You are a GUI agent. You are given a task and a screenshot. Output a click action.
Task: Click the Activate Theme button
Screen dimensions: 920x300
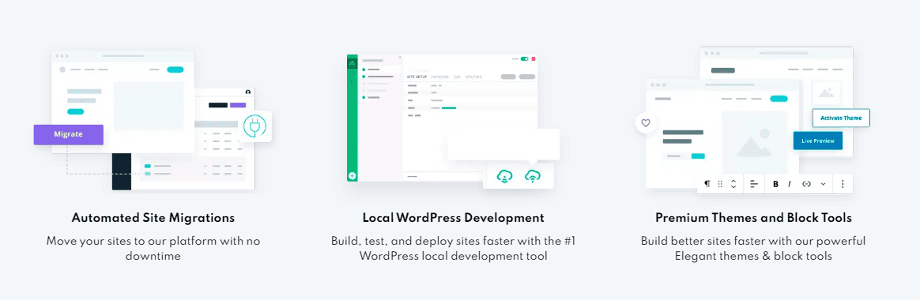841,118
